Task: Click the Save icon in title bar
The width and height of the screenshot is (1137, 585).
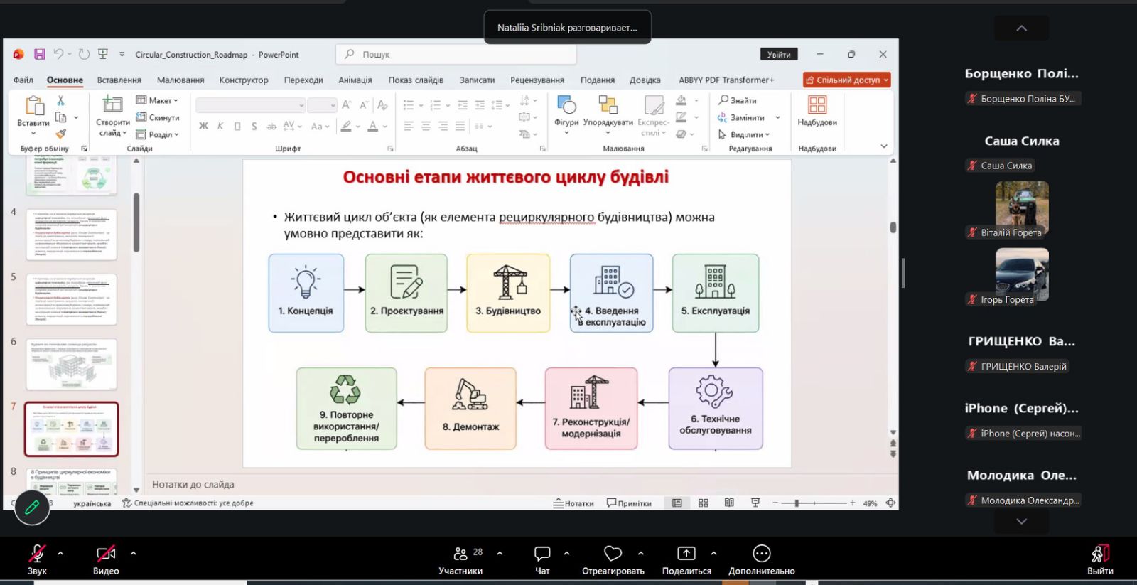Action: pyautogui.click(x=39, y=54)
